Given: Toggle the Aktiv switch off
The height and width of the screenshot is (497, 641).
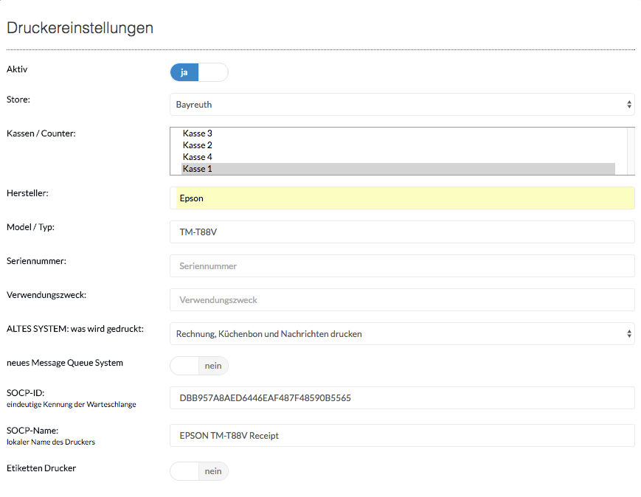Looking at the screenshot, I should [x=199, y=72].
